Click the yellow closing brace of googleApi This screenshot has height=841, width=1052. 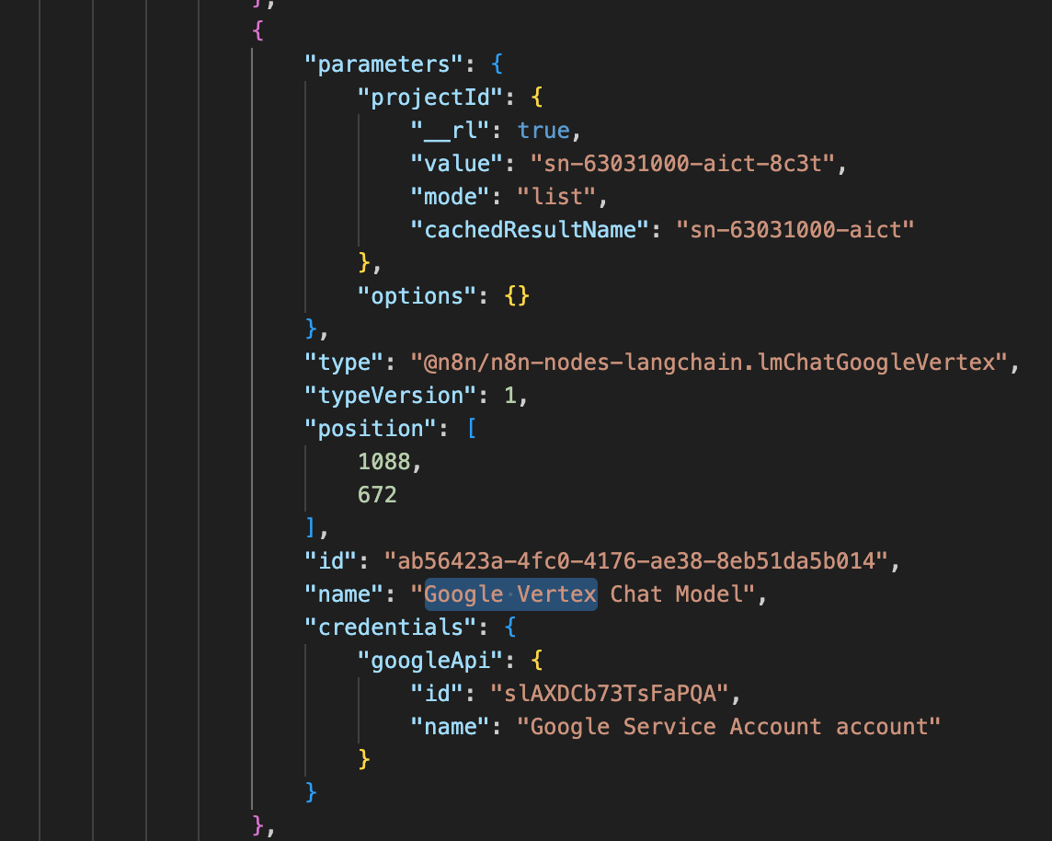point(364,760)
